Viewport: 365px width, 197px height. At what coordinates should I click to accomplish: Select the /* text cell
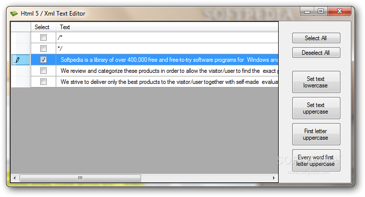167,38
